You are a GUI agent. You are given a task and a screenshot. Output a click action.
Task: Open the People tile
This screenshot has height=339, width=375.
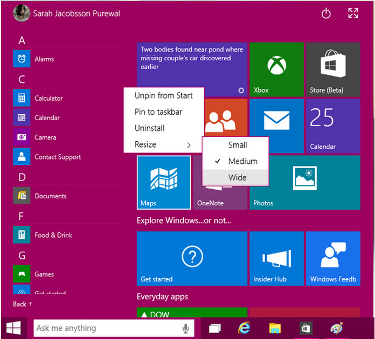[x=226, y=117]
